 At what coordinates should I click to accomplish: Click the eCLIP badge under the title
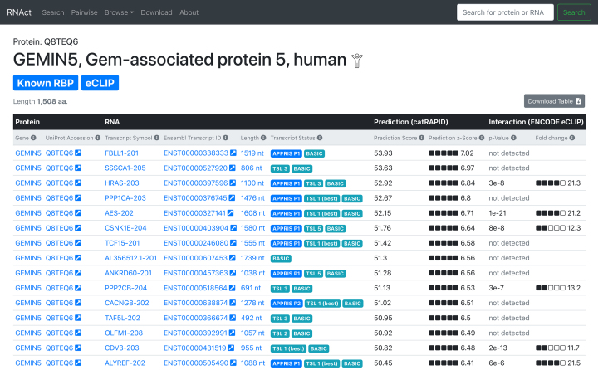click(100, 83)
